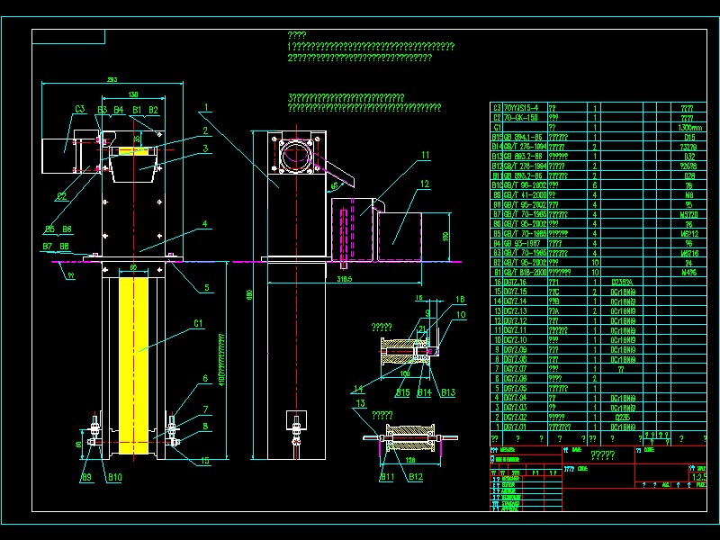Click balloon number 15 near bottom bolt
Screen dimensions: 720x540
coord(205,461)
